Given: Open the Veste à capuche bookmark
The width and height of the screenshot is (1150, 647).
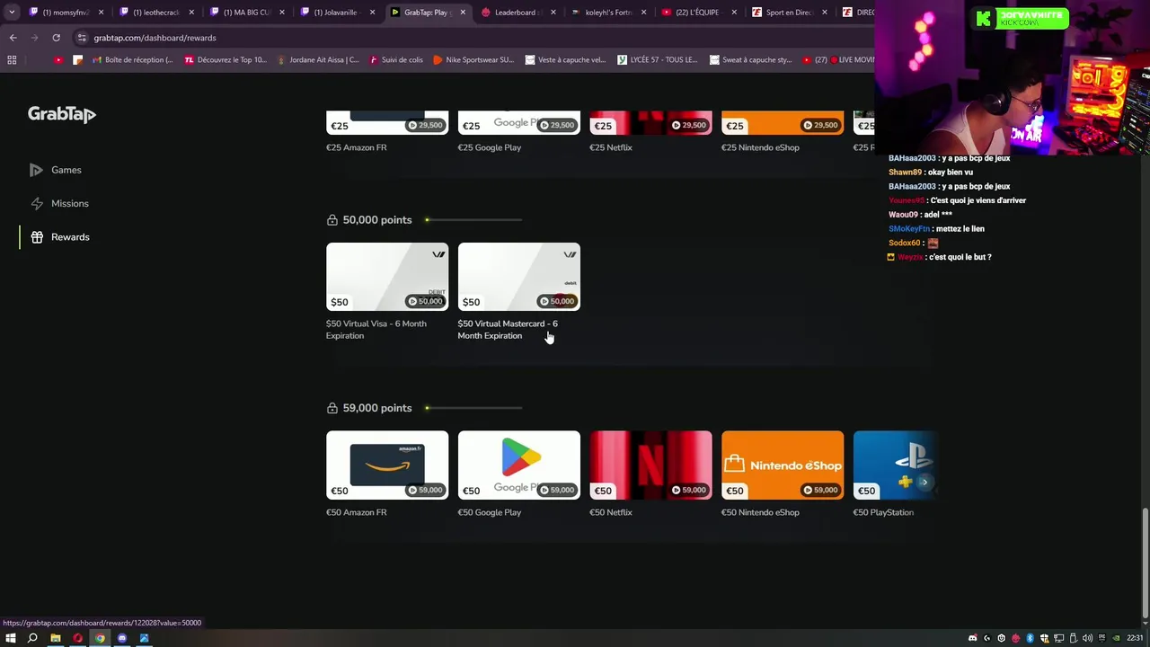Looking at the screenshot, I should [x=566, y=60].
